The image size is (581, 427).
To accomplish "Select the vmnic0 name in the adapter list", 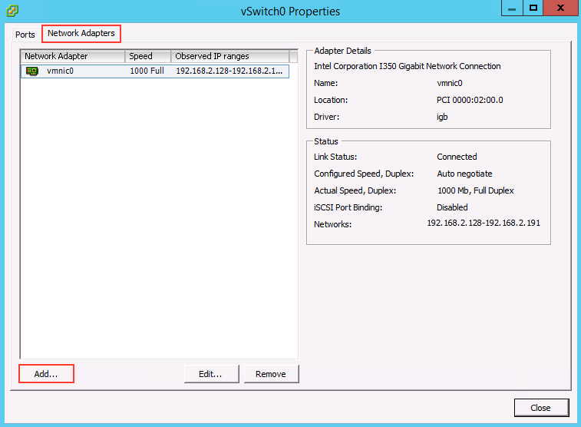I will 61,71.
